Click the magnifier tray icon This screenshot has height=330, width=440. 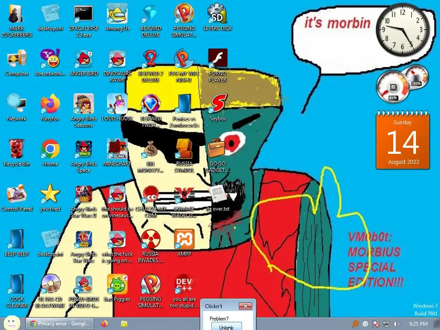coord(355,324)
